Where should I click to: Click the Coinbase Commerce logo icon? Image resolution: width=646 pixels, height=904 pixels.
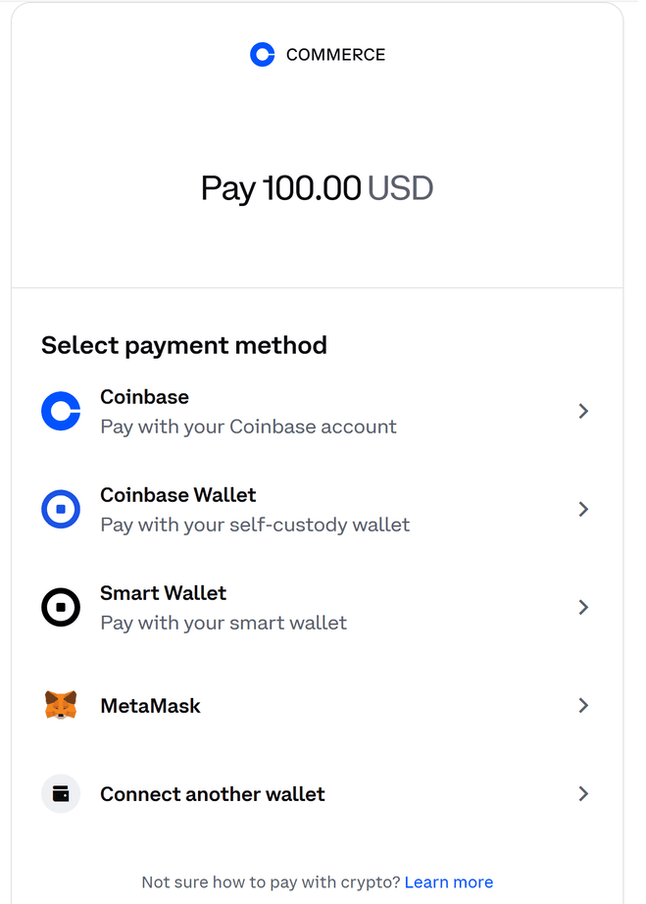[262, 55]
